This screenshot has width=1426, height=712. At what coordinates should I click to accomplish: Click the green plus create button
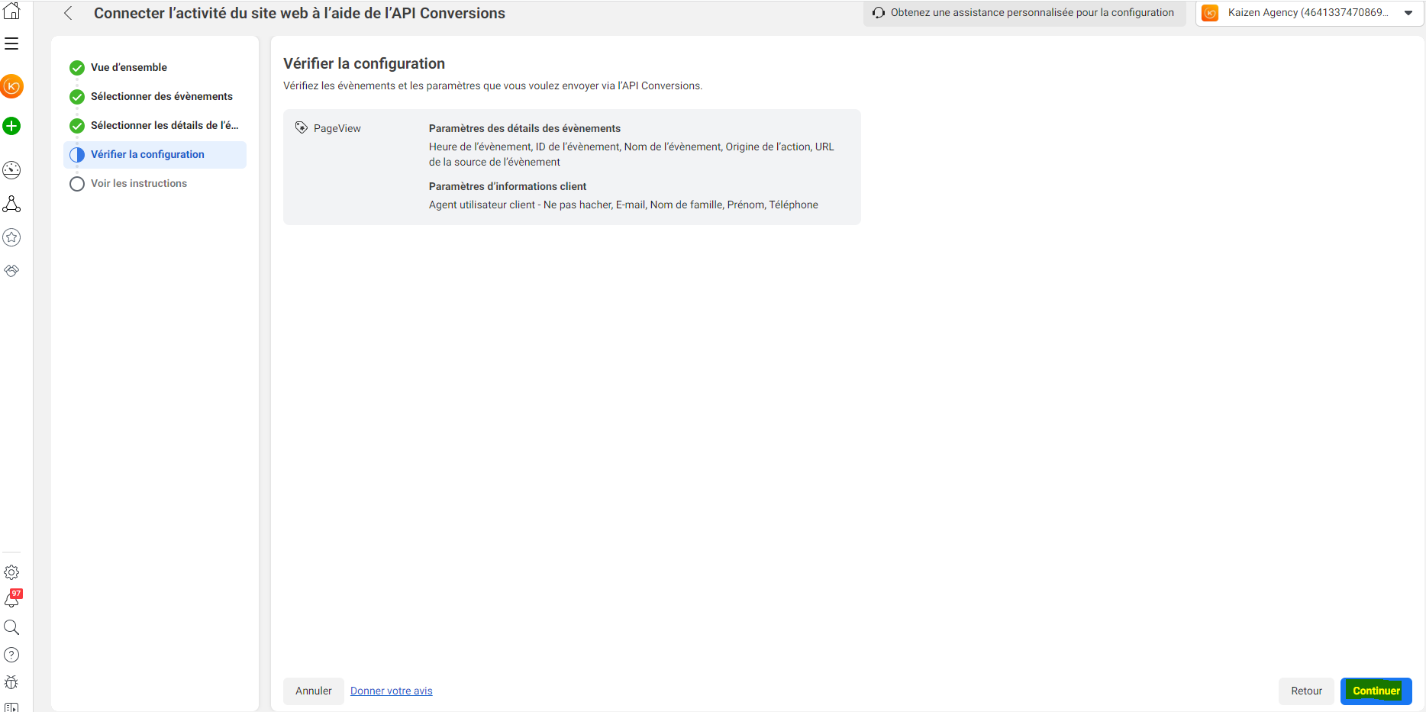[x=11, y=126]
